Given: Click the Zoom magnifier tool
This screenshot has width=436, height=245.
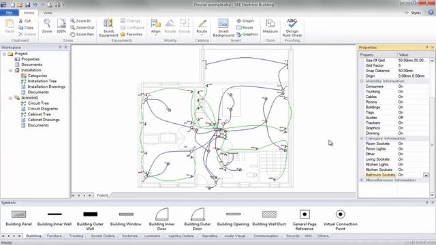Looking at the screenshot, I should coord(47,26).
